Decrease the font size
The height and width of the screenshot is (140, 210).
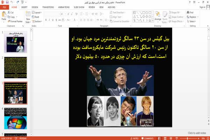coord(72,14)
